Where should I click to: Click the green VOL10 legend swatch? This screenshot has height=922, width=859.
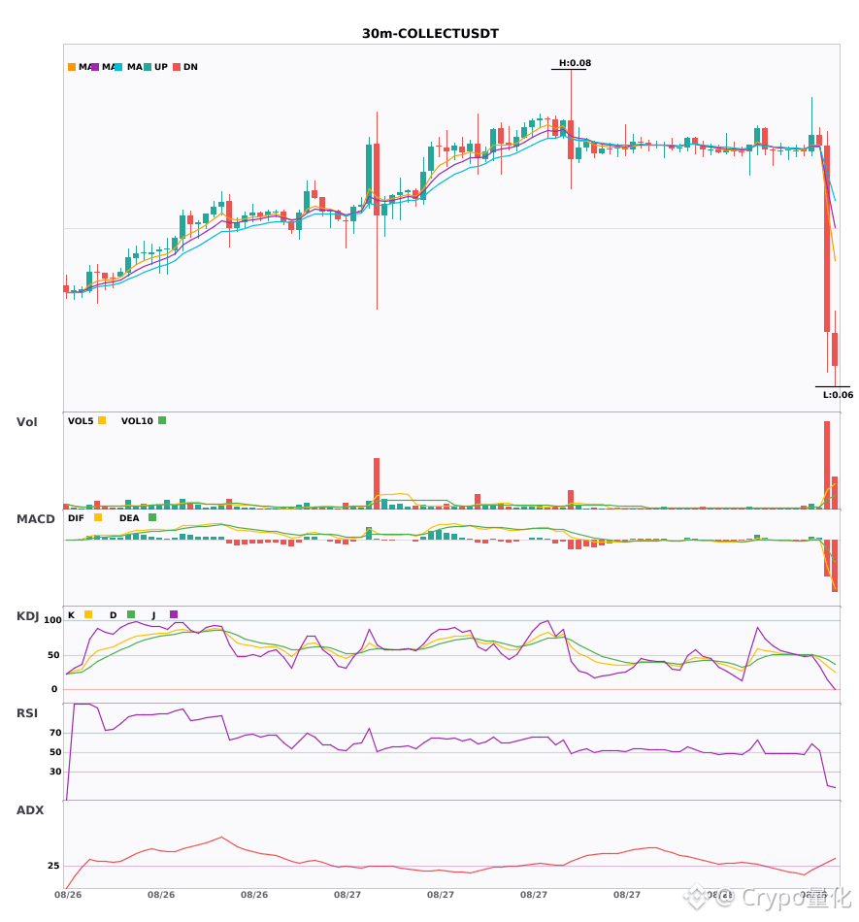click(162, 420)
